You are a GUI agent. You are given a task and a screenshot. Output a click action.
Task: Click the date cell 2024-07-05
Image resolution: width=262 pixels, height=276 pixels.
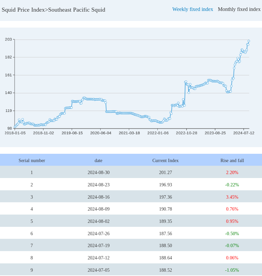pos(99,270)
